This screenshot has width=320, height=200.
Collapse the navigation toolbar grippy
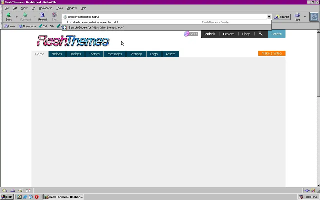(1, 17)
